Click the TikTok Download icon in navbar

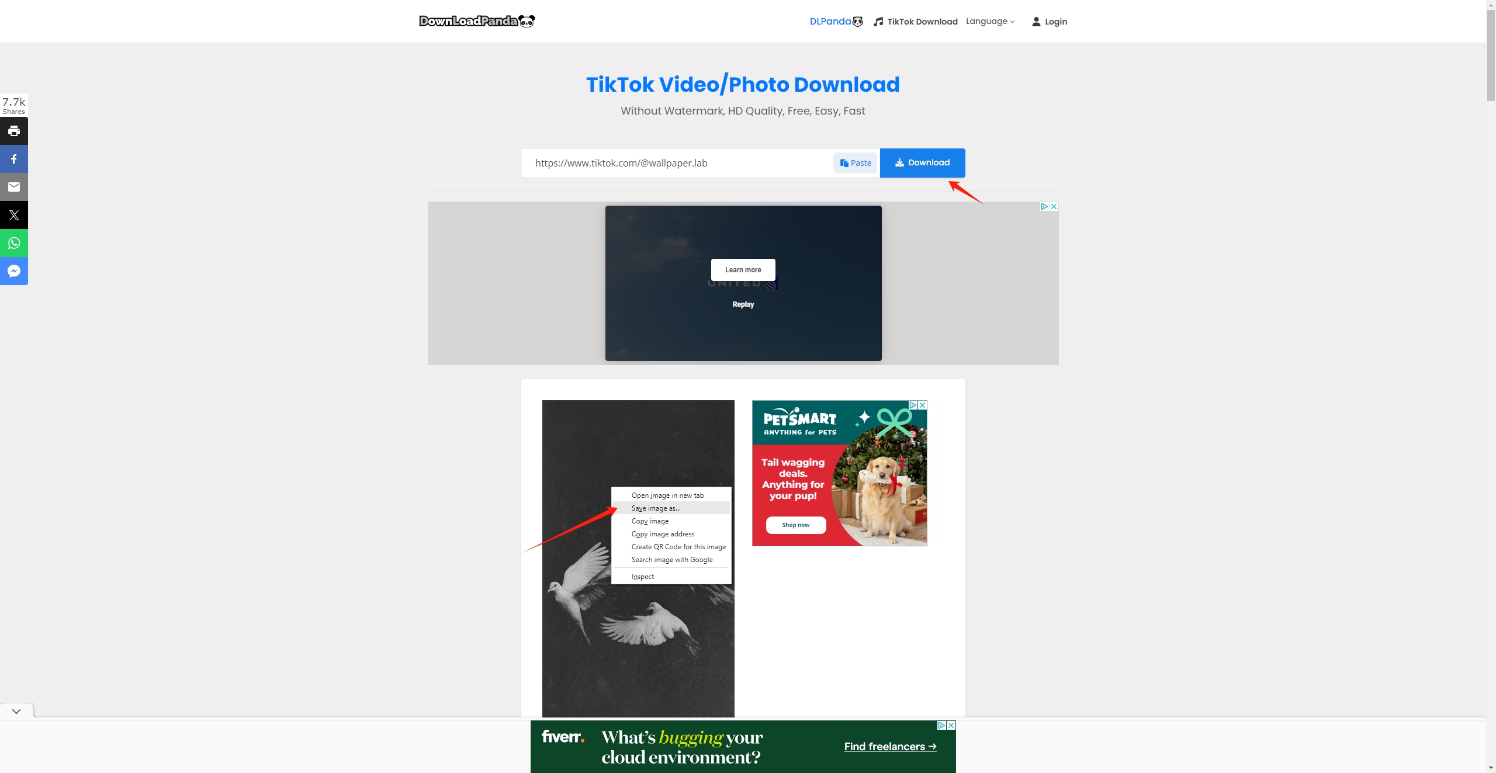pyautogui.click(x=878, y=20)
